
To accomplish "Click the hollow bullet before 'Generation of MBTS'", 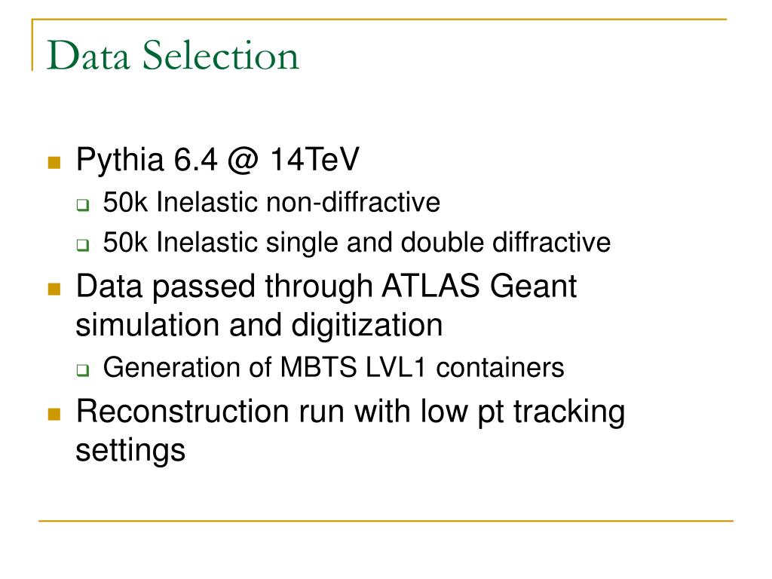I will tap(83, 369).
